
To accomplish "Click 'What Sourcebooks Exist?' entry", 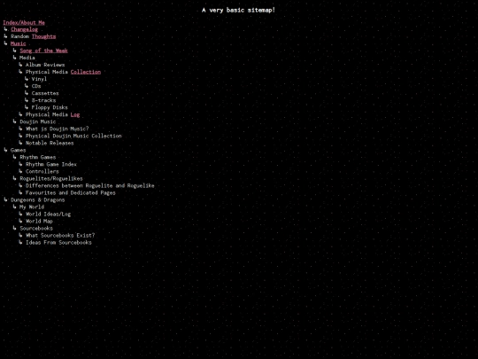I will pos(60,236).
